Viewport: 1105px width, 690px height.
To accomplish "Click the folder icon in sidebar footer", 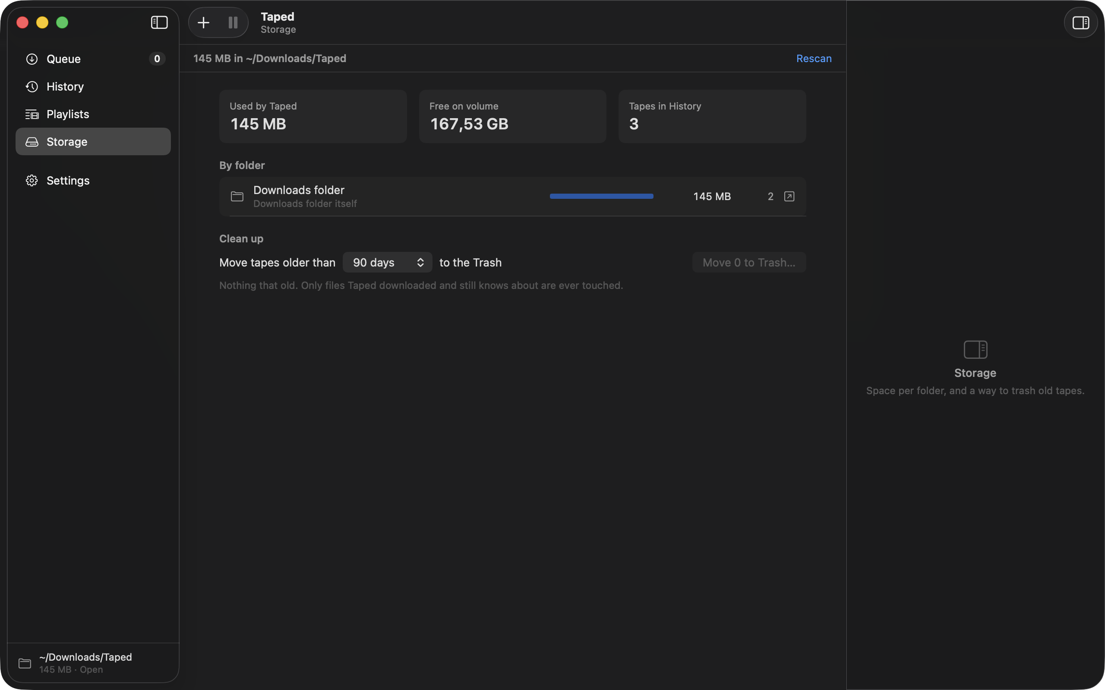I will 25,663.
